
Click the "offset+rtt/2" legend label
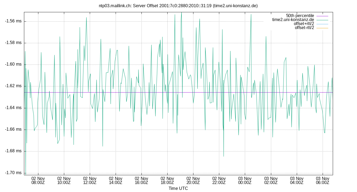pyautogui.click(x=304, y=23)
